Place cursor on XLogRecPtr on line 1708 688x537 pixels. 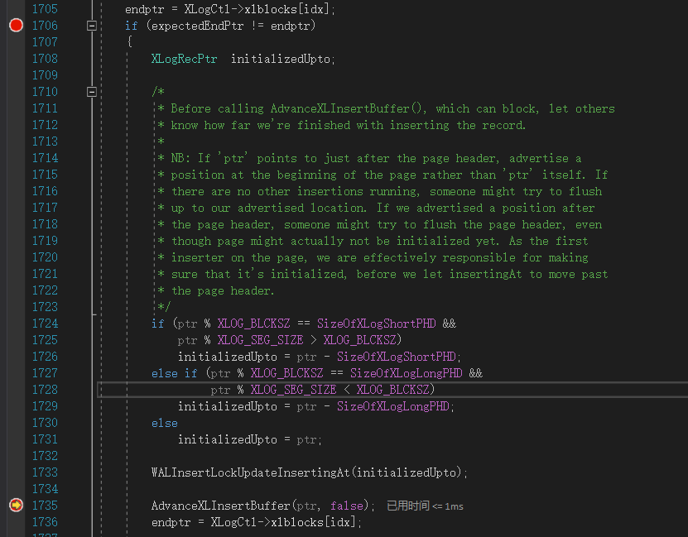[185, 58]
